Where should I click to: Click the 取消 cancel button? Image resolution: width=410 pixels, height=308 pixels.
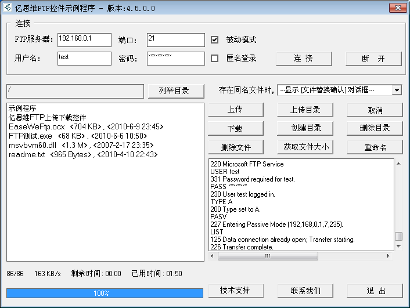click(x=375, y=110)
